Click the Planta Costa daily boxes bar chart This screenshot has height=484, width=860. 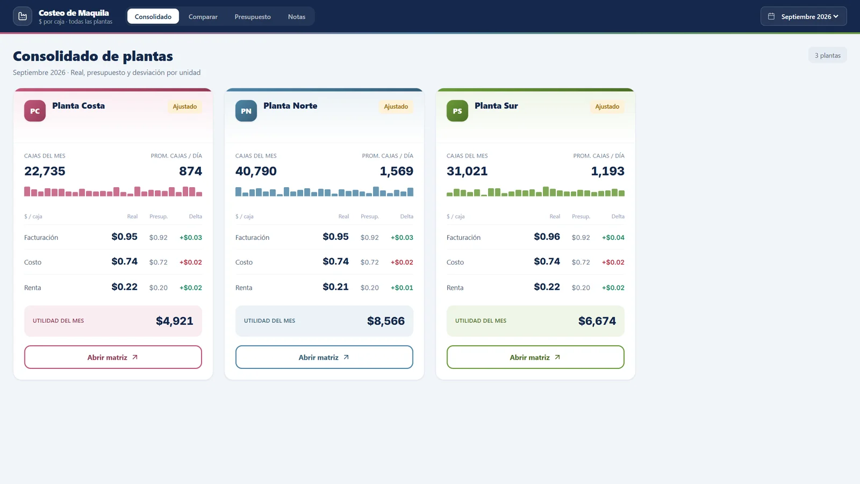(113, 191)
